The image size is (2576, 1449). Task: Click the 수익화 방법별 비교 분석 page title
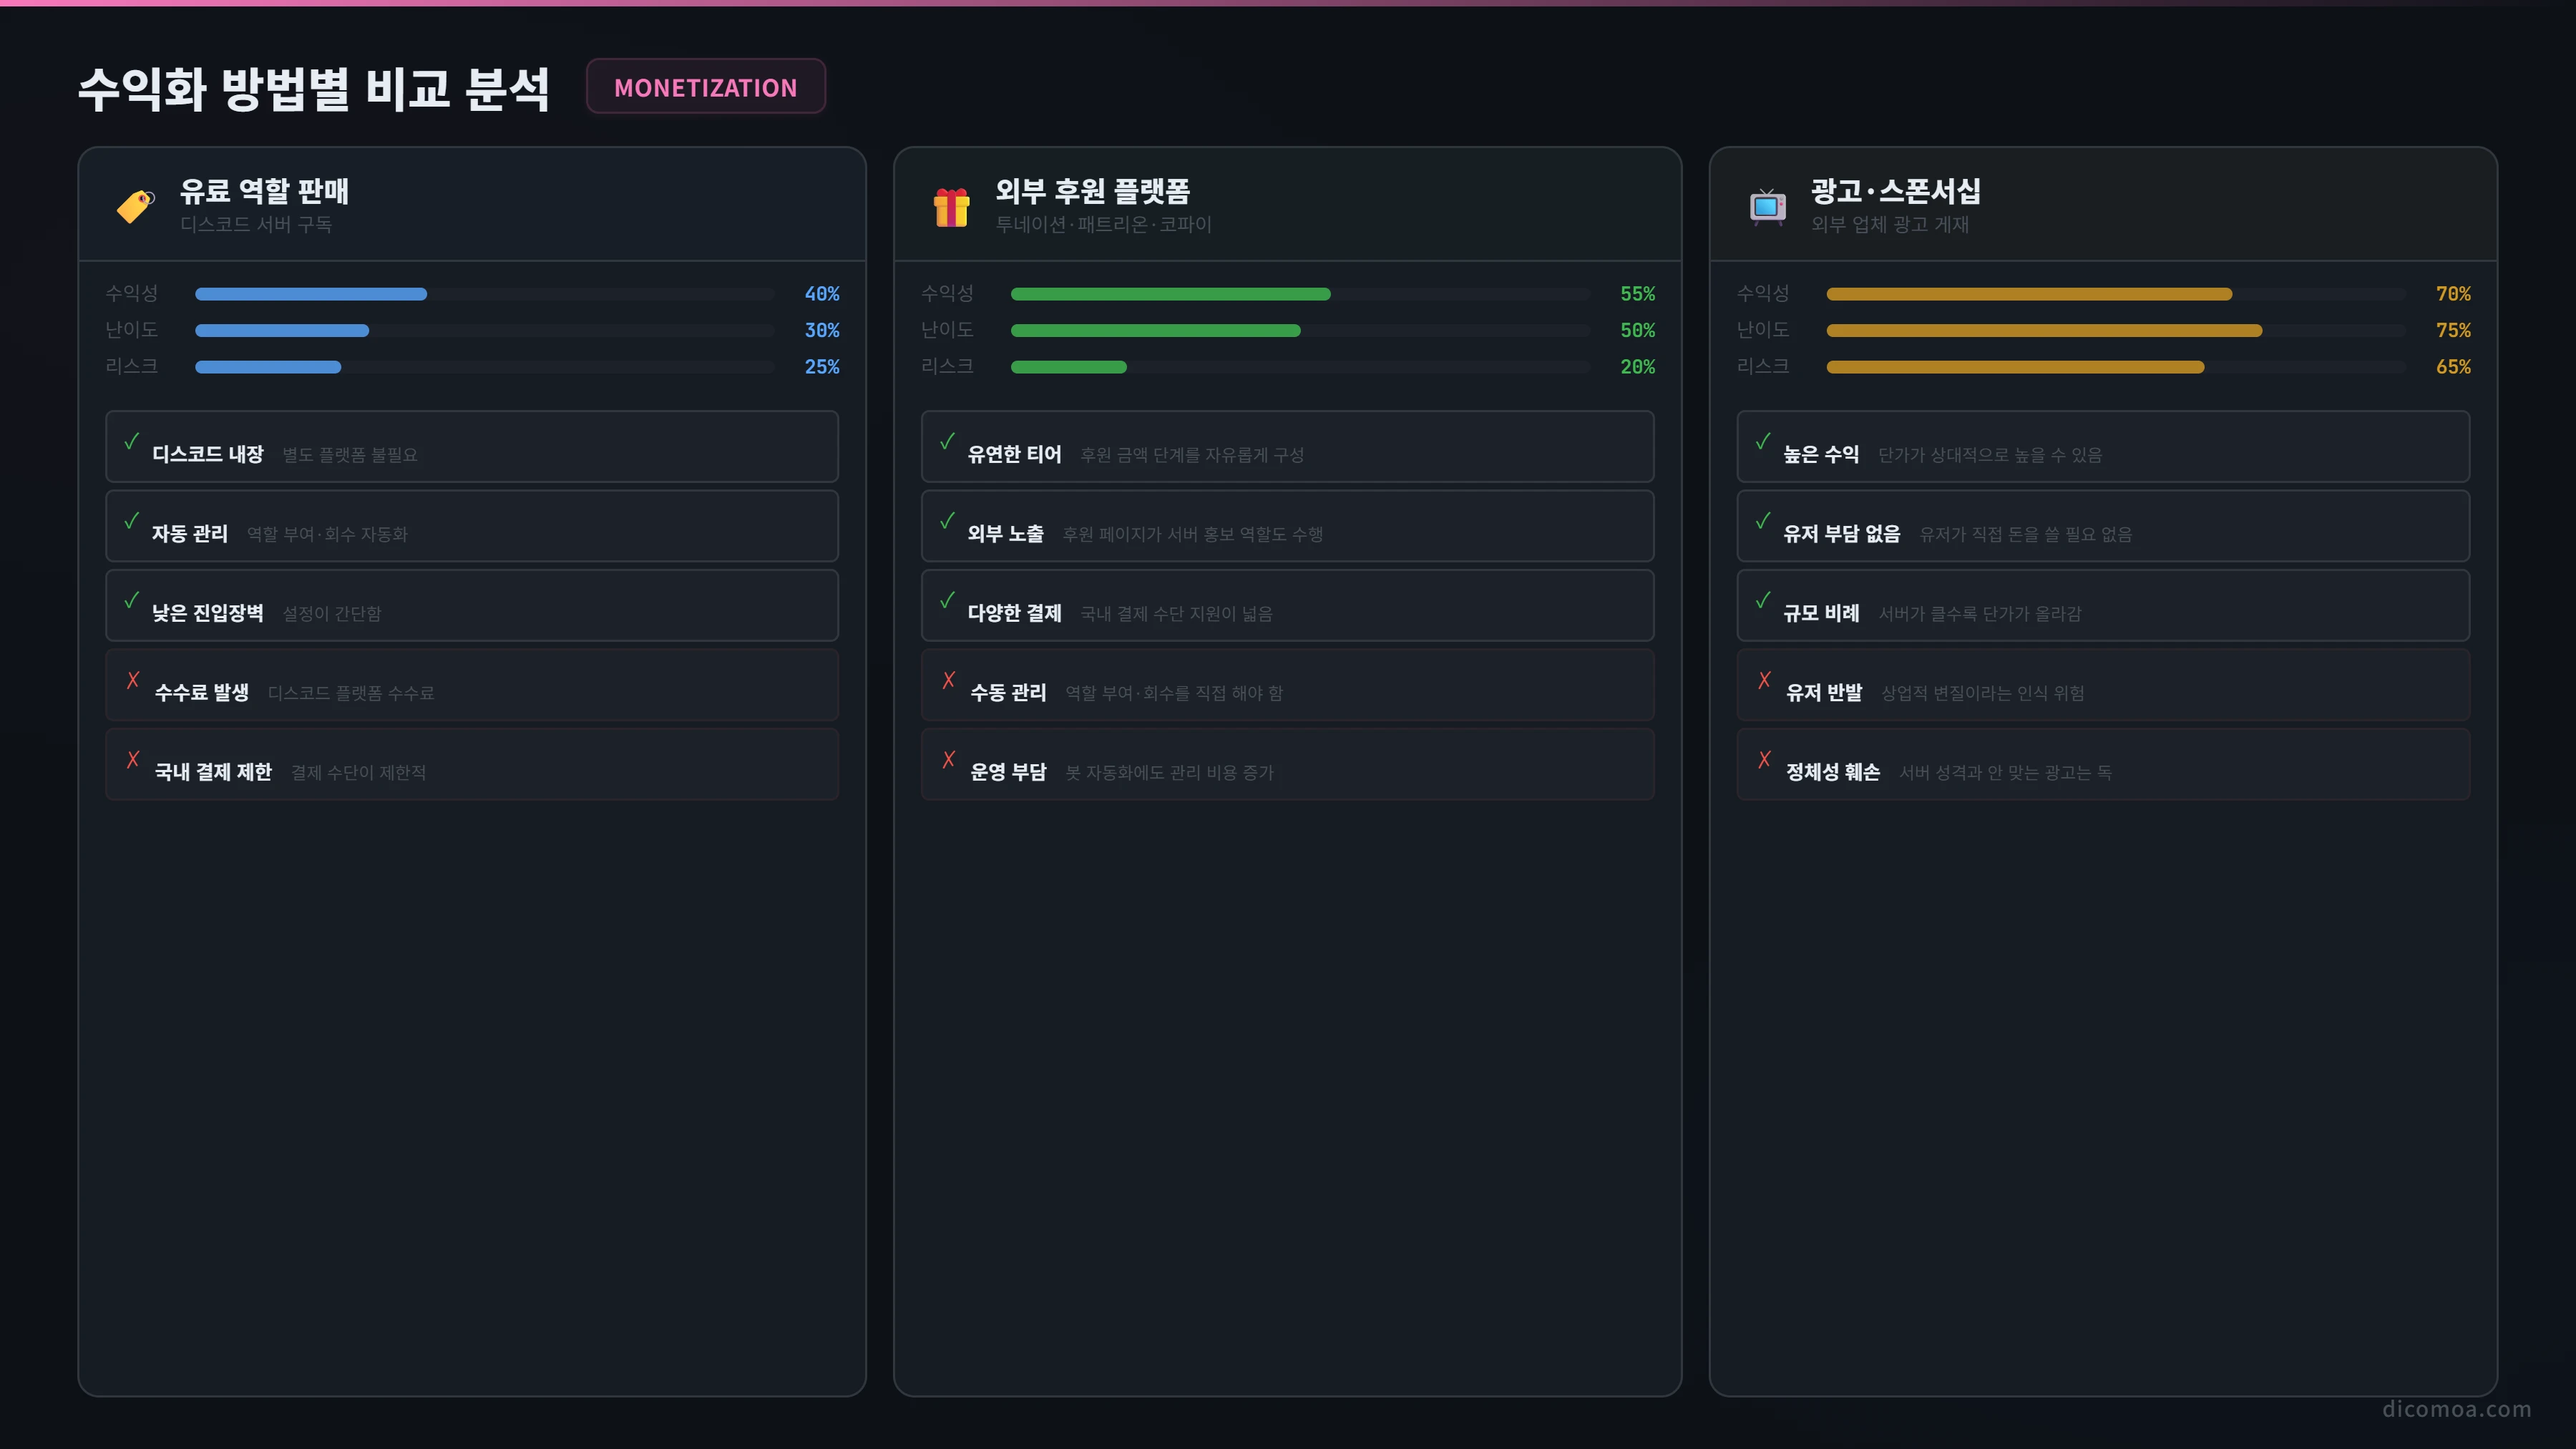(313, 88)
